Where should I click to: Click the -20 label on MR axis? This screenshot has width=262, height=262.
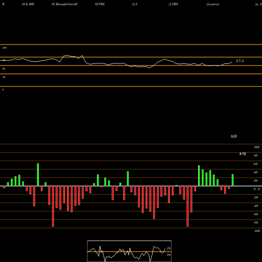pyautogui.click(x=256, y=198)
